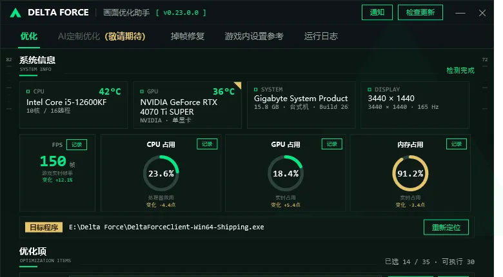Open the 通知 notifications button

377,12
